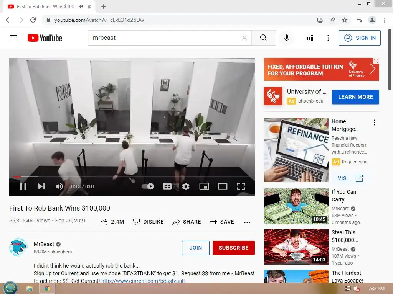
Task: Bookmark this page with the star
Action: (x=345, y=20)
